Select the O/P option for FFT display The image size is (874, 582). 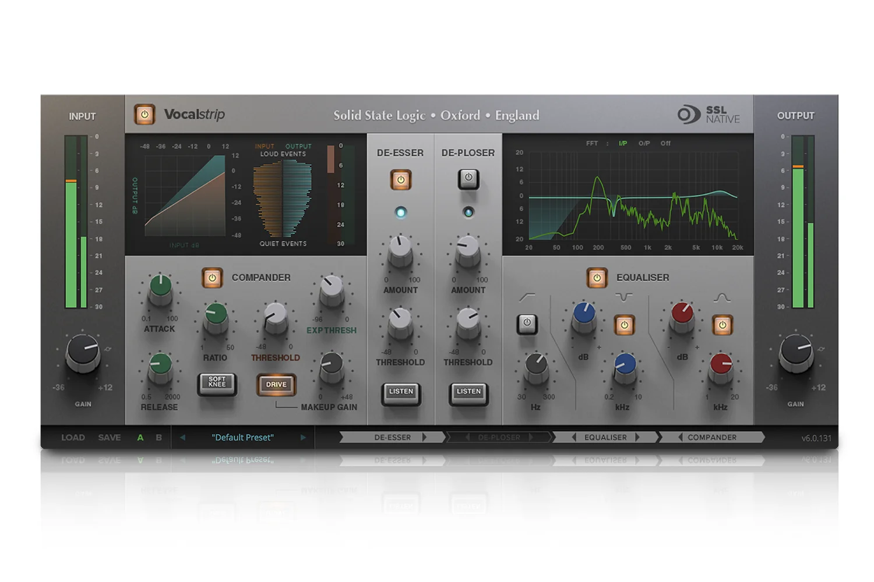644,143
